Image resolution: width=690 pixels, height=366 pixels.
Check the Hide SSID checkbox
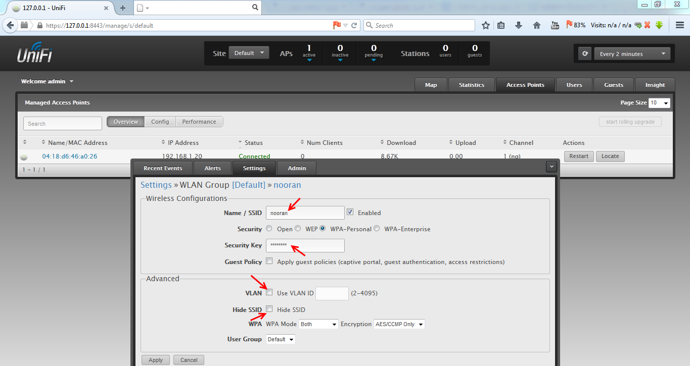(269, 309)
